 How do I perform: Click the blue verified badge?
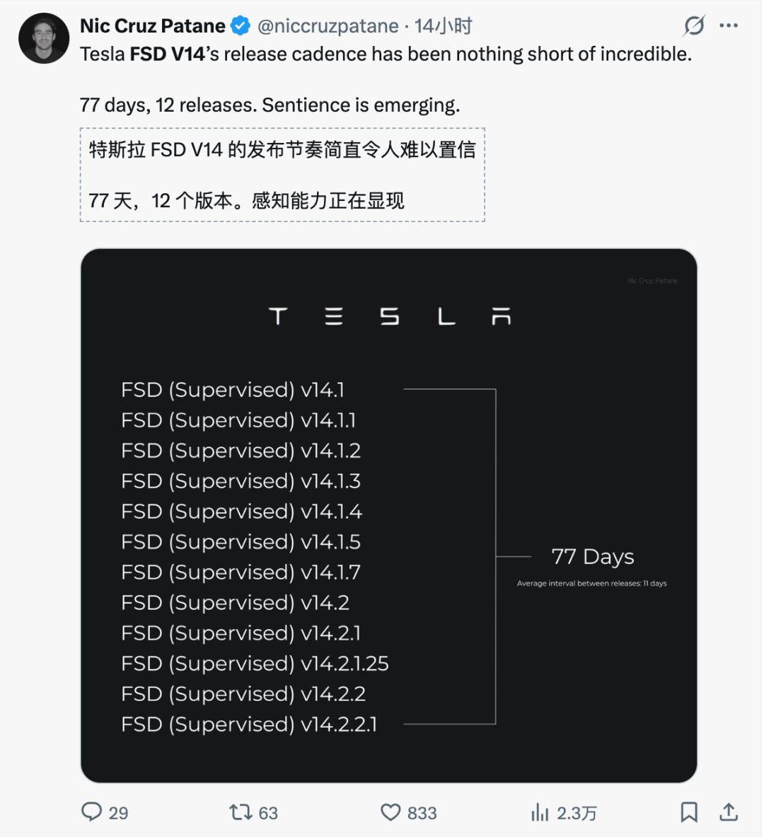pos(241,26)
